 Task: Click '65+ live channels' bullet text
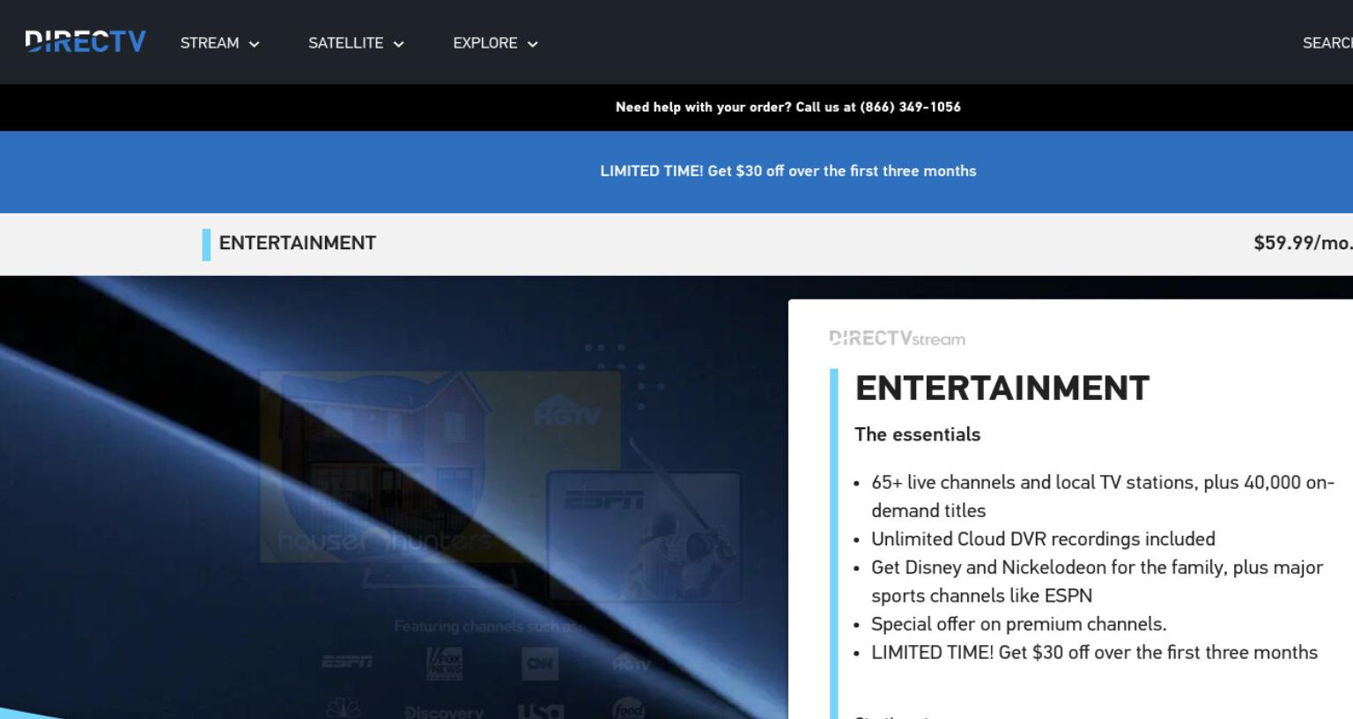tap(1103, 496)
